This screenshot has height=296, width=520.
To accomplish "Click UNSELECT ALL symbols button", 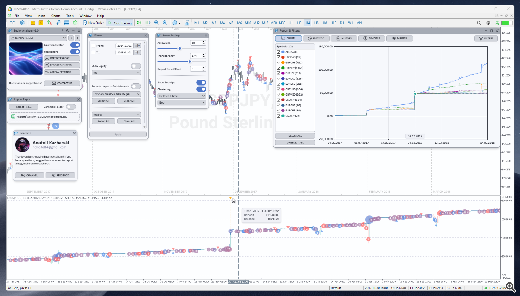I will tap(295, 143).
